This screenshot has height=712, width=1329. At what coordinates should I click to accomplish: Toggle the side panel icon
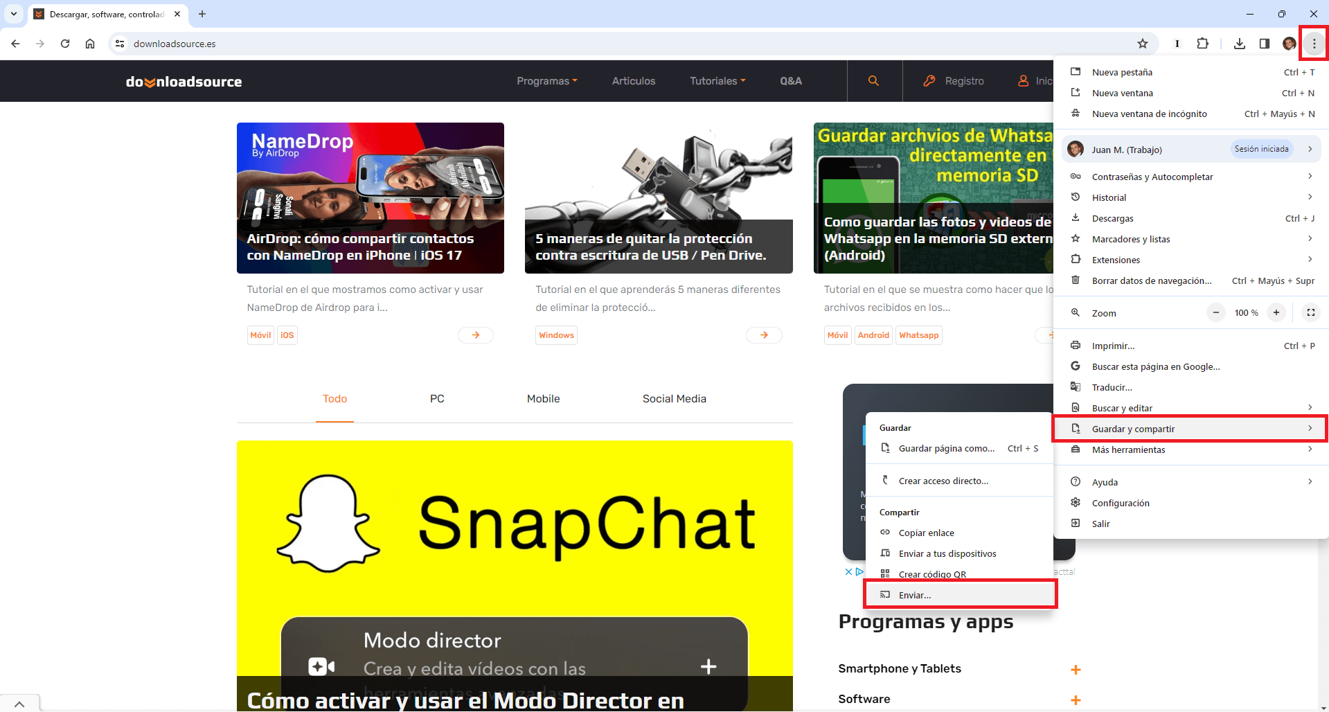click(1265, 44)
